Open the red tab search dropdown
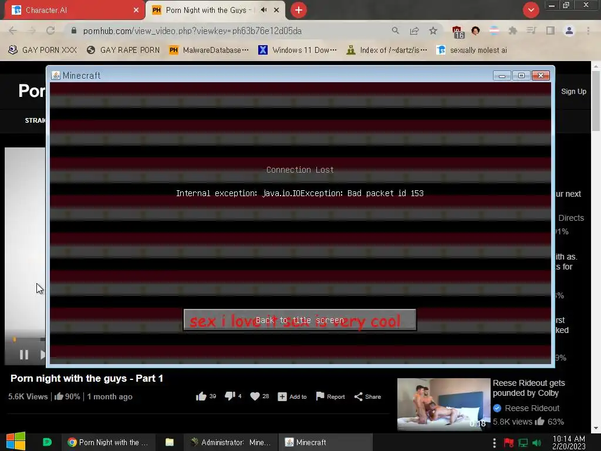 [531, 10]
